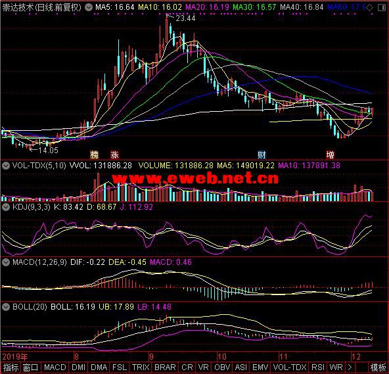The image size is (389, 374).
Task: Click the 财 financial report marker
Action: (262, 154)
